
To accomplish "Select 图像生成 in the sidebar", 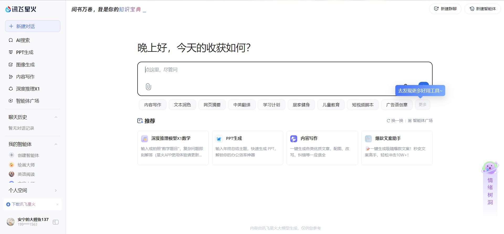I will coord(25,65).
